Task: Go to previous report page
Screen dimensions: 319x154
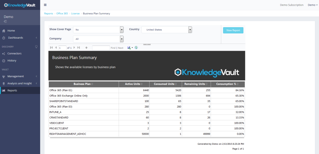Action: coord(56,48)
